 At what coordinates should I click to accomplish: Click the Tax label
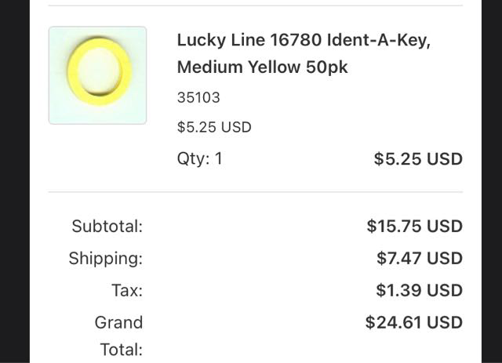coord(127,291)
